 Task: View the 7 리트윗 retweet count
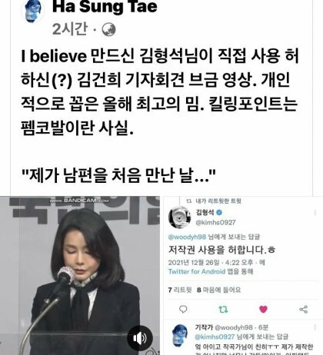180,290
